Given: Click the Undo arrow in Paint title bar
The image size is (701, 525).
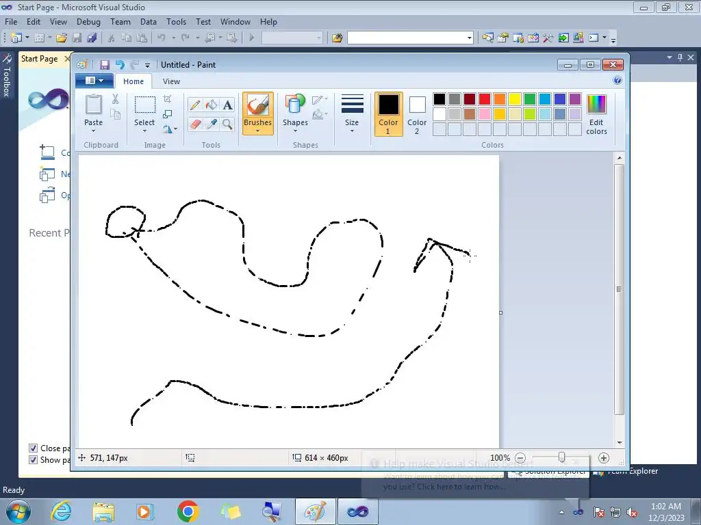Looking at the screenshot, I should click(x=120, y=65).
